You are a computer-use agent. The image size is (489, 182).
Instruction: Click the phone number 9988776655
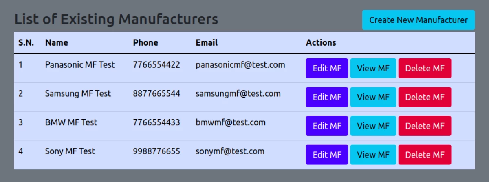pos(156,151)
